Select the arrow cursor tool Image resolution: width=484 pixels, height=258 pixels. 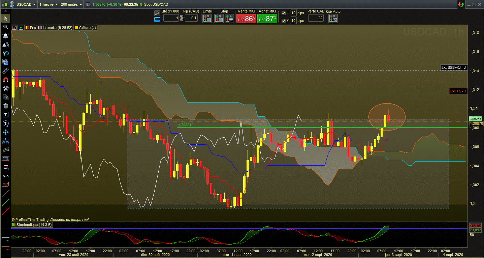pyautogui.click(x=5, y=18)
